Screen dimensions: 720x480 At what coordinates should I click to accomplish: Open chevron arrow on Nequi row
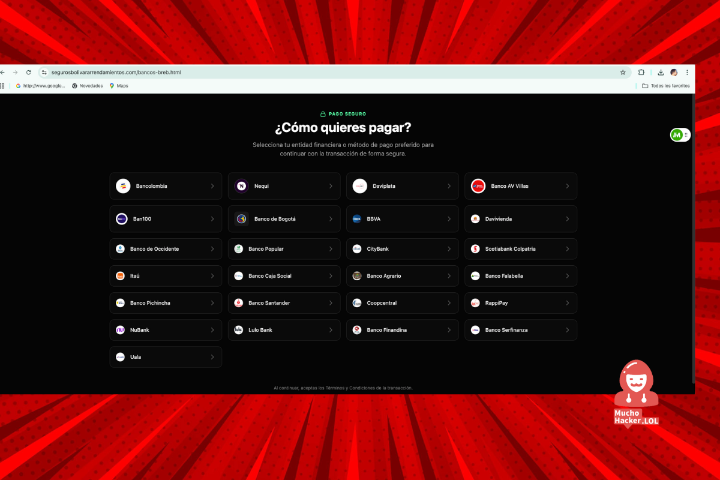[331, 186]
